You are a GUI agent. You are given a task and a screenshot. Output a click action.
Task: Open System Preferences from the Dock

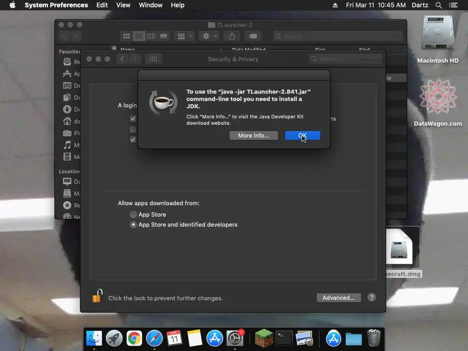pyautogui.click(x=235, y=338)
